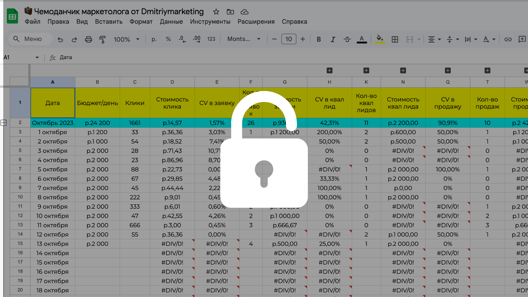This screenshot has height=297, width=528.
Task: Click the Кол-во продаж header cell
Action: [x=487, y=103]
